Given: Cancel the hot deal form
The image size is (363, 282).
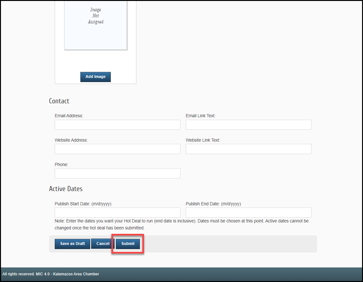Looking at the screenshot, I should click(x=103, y=244).
